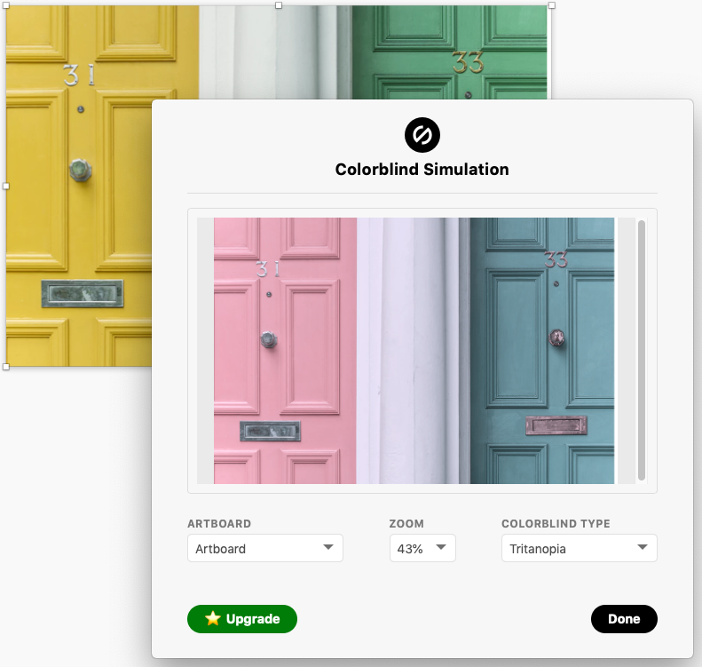Open the Zoom 43% dropdown
Image resolution: width=702 pixels, height=667 pixels.
coord(422,548)
